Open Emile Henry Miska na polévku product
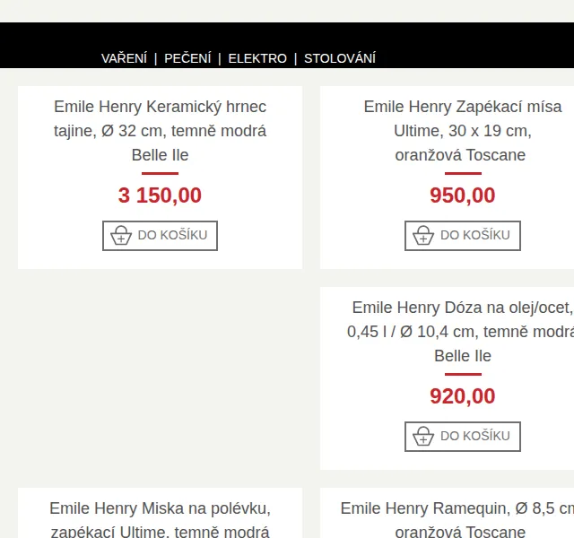This screenshot has height=538, width=574. coord(160,520)
